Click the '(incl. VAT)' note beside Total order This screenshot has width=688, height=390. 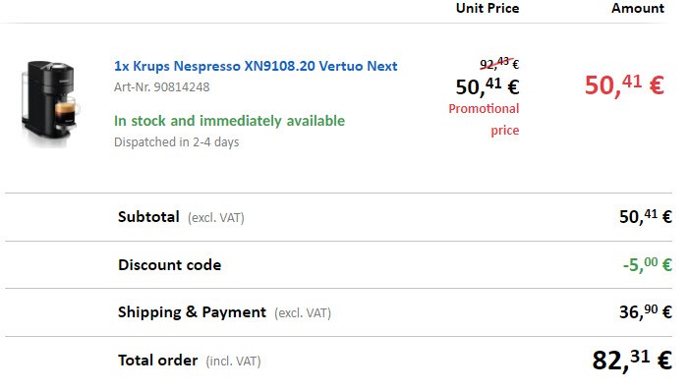coord(234,362)
